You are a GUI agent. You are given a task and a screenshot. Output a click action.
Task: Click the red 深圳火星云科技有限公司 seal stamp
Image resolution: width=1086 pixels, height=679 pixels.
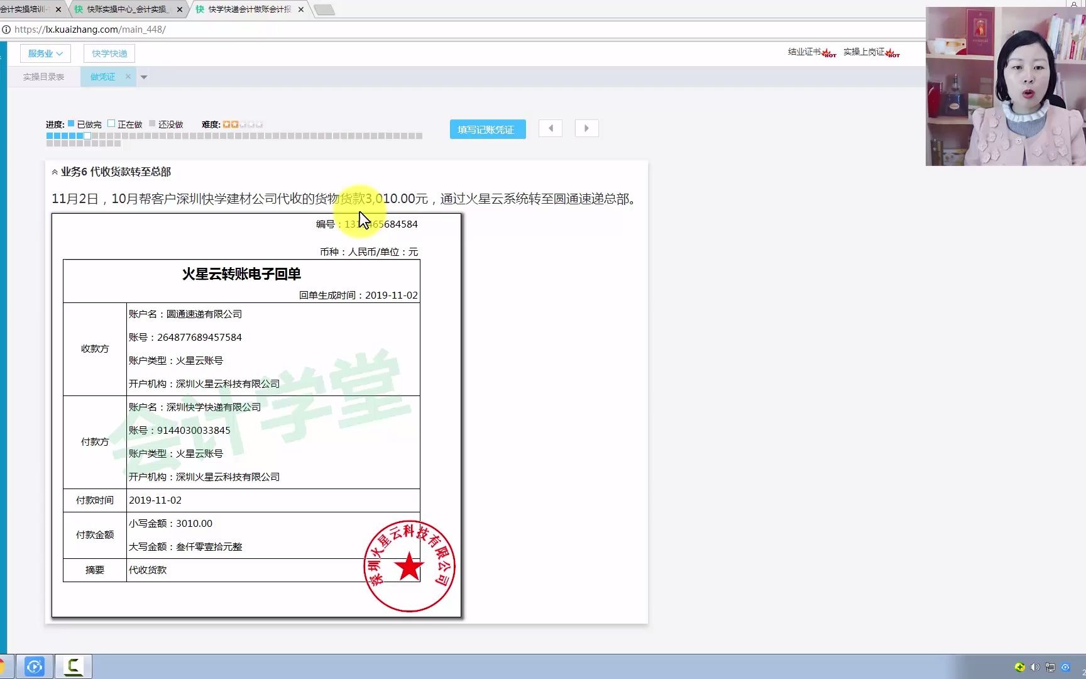[x=409, y=566]
